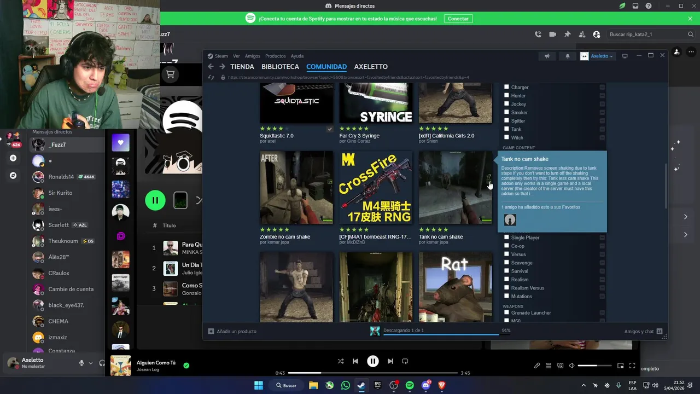Add a server in Discord sidebar
This screenshot has height=394, width=700.
point(13,158)
